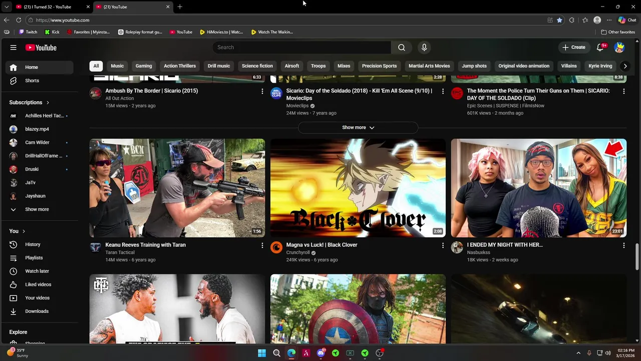
Task: Open Cam Wilder channel
Action: coord(40,142)
